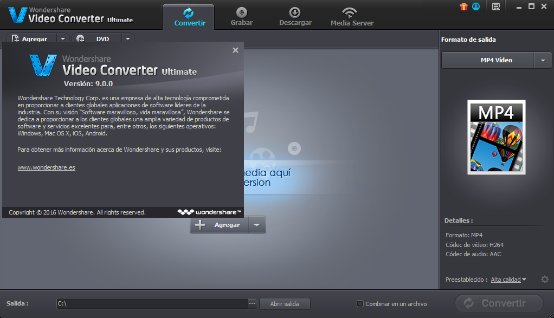Open the Descargar tab
This screenshot has height=318, width=554.
tap(295, 17)
